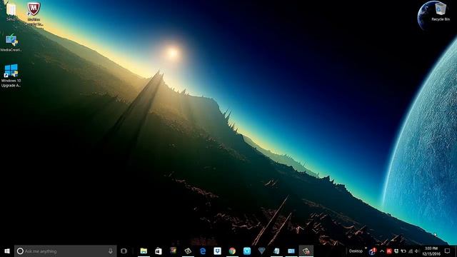Launch Google Chrome from taskbar
Viewport: 457px width, 257px height.
(x=232, y=251)
